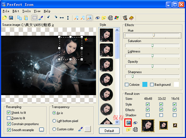The width and height of the screenshot is (186, 138).
Task: Open help book icon in toolbar
Action: tap(131, 18)
